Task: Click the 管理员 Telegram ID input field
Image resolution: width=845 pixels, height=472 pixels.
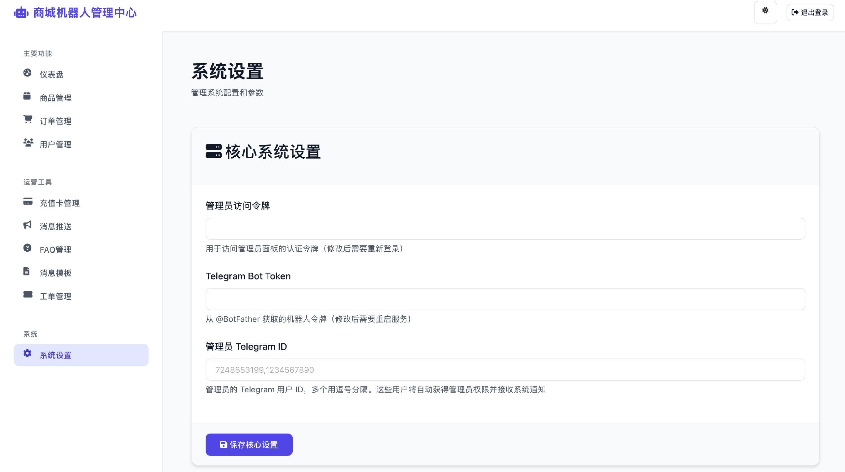Action: pyautogui.click(x=505, y=369)
